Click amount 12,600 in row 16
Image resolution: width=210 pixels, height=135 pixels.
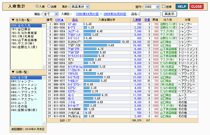pos(137,77)
